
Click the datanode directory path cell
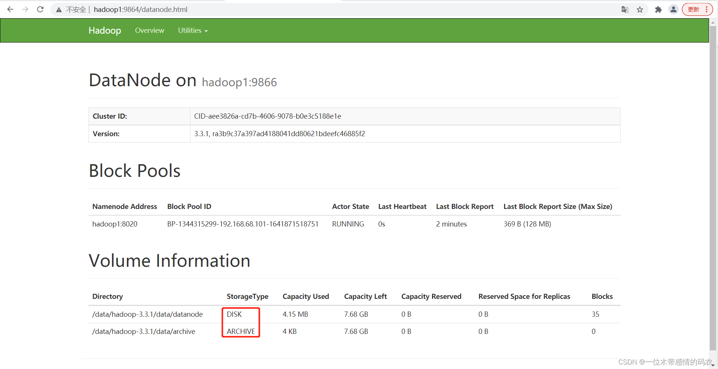tap(147, 314)
